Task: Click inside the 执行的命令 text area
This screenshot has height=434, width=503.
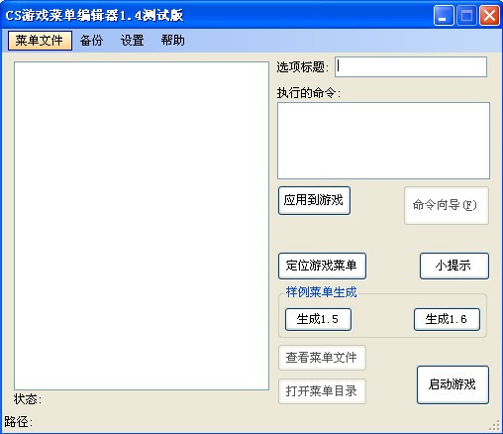Action: pos(383,141)
